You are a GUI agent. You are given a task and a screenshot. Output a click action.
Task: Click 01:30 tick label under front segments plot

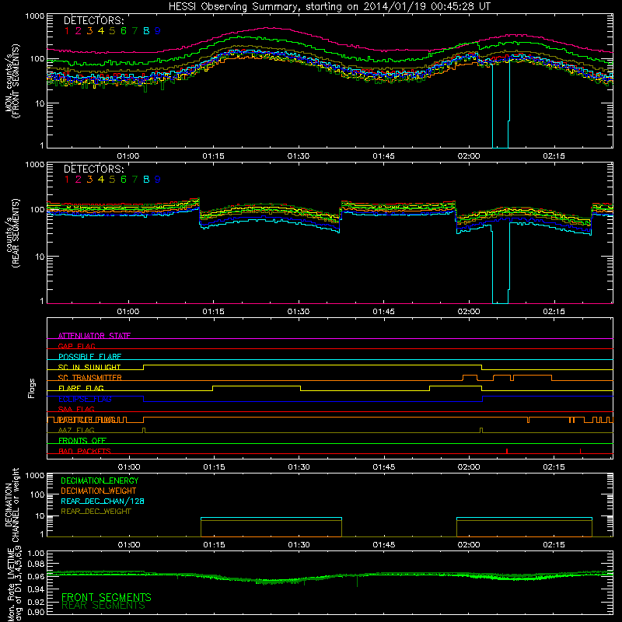click(x=299, y=156)
